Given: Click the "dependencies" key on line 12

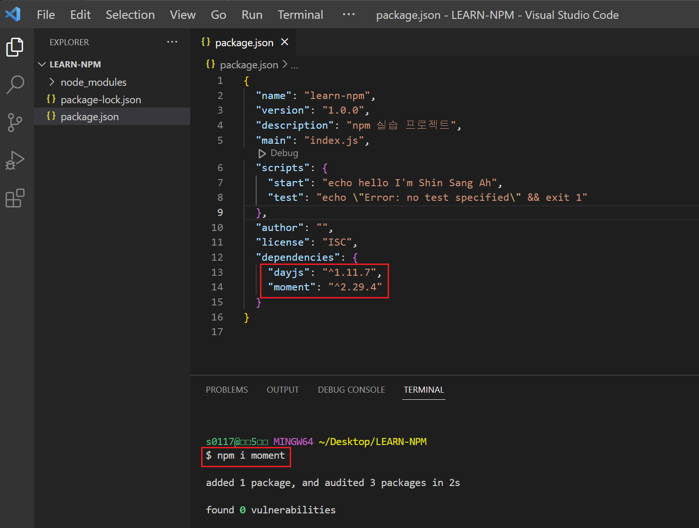Looking at the screenshot, I should (x=298, y=257).
